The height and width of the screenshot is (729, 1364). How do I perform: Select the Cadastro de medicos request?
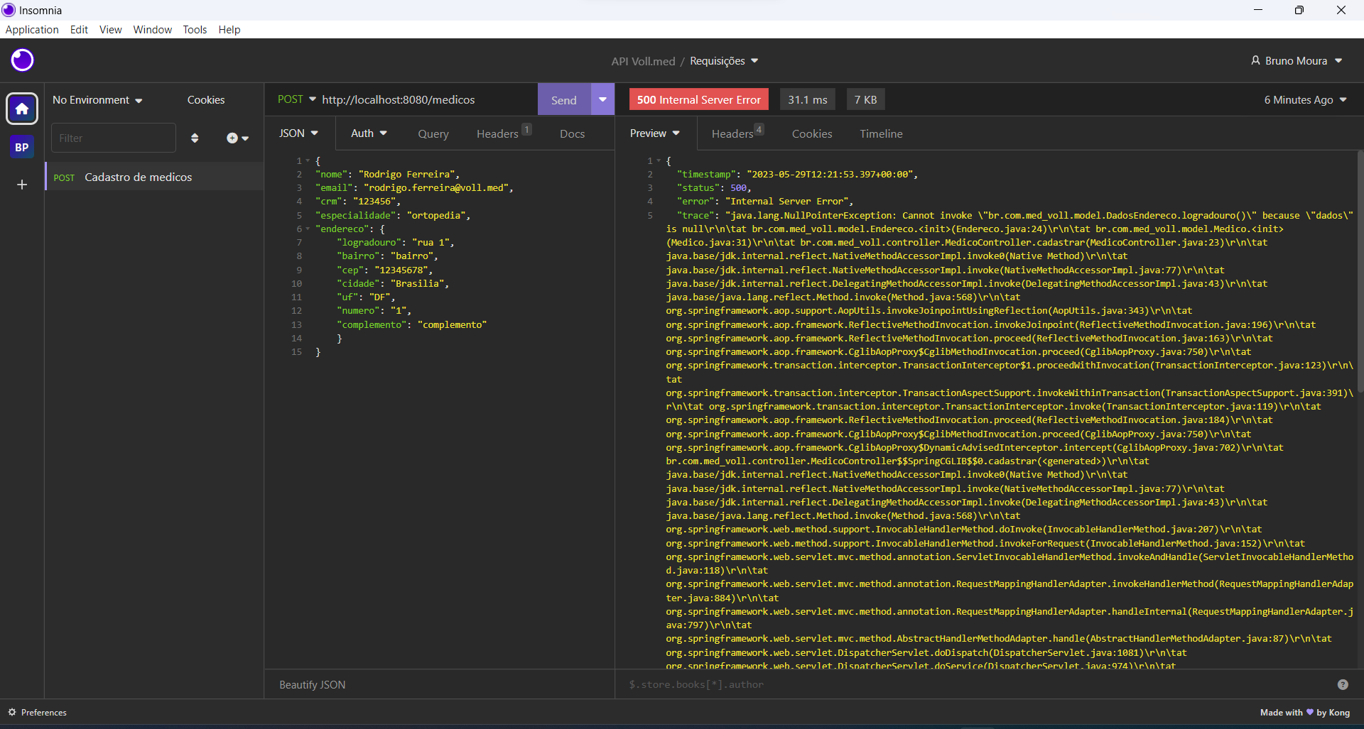pos(154,177)
